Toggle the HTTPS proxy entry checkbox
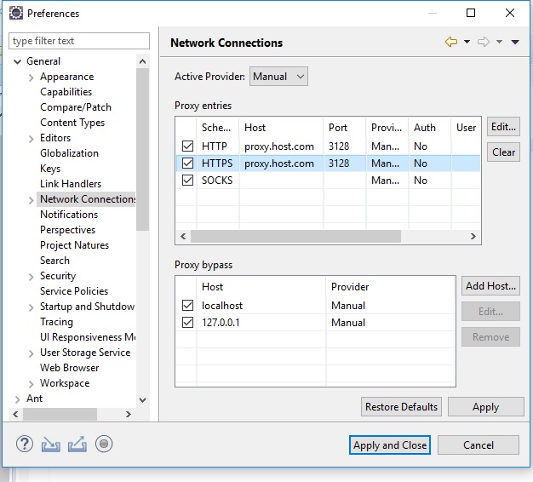Image resolution: width=533 pixels, height=482 pixels. tap(187, 163)
